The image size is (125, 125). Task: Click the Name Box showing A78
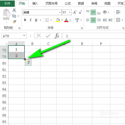(12, 36)
